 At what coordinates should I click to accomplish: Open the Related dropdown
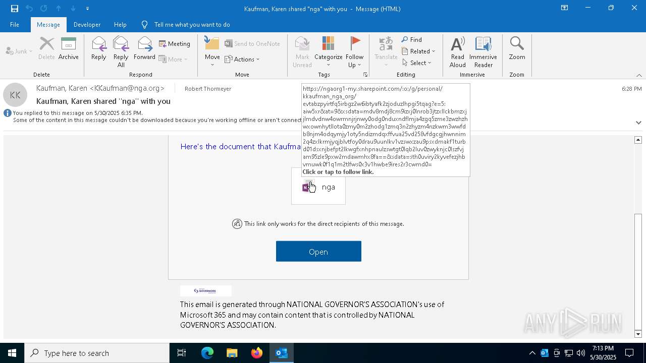[x=418, y=51]
